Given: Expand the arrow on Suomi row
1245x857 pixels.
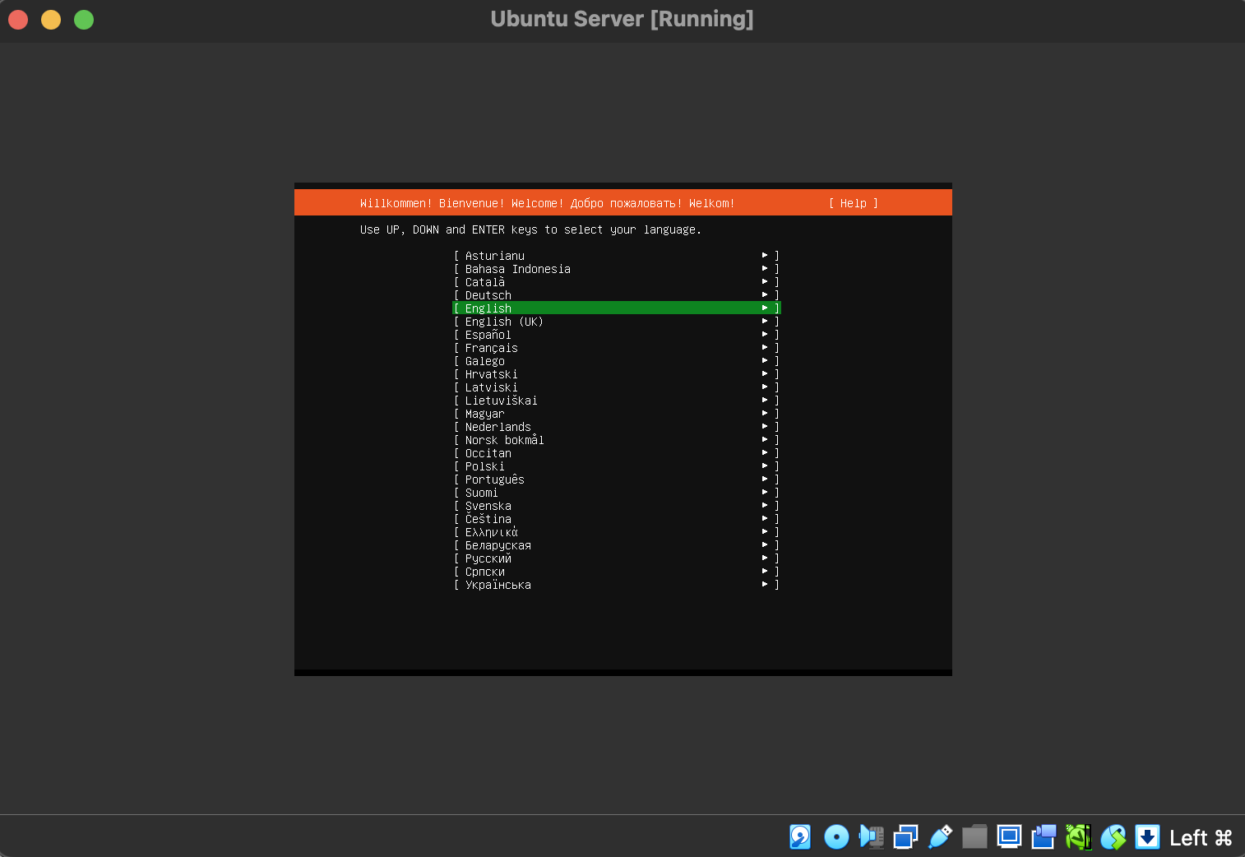Looking at the screenshot, I should 765,493.
